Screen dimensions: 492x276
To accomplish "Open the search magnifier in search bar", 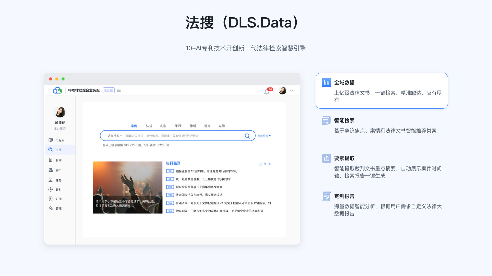I will (247, 136).
